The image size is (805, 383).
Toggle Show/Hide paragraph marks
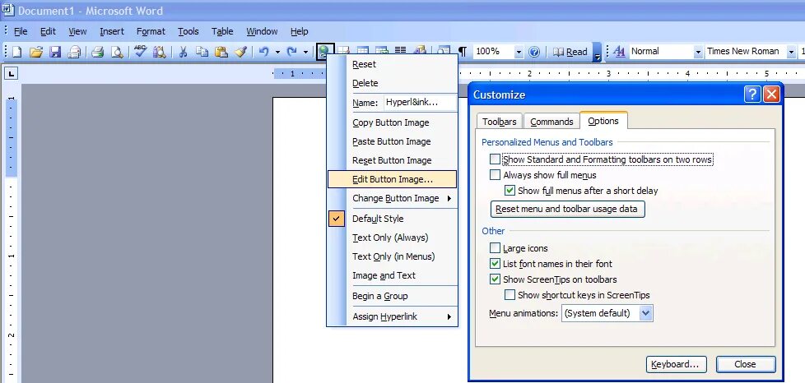(463, 51)
